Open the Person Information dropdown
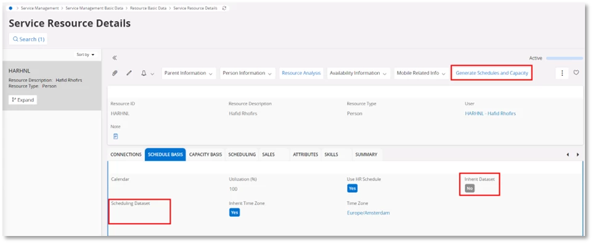Screen dimensions: 593x244 pyautogui.click(x=248, y=73)
